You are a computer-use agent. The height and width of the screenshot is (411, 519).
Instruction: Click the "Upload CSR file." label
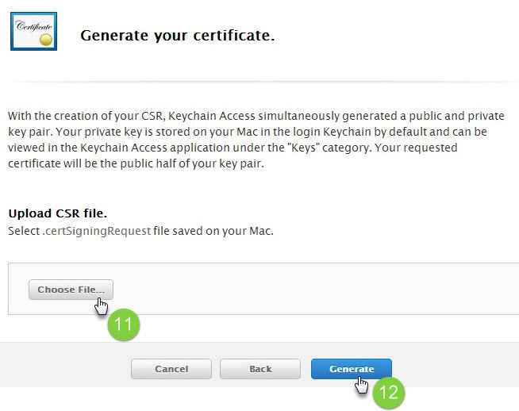[57, 214]
